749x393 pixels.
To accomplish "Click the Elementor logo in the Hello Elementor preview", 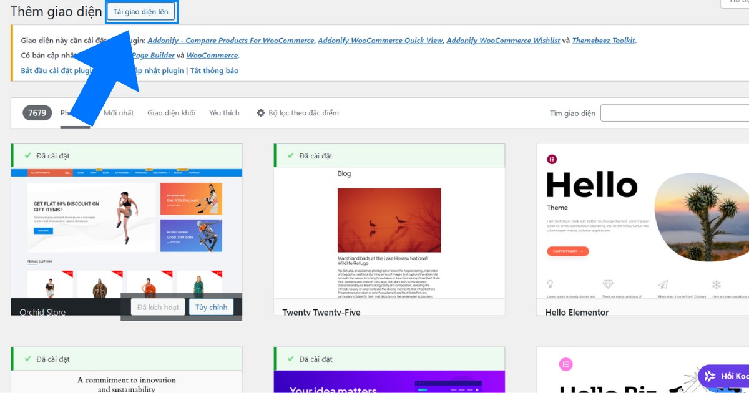I will [552, 160].
